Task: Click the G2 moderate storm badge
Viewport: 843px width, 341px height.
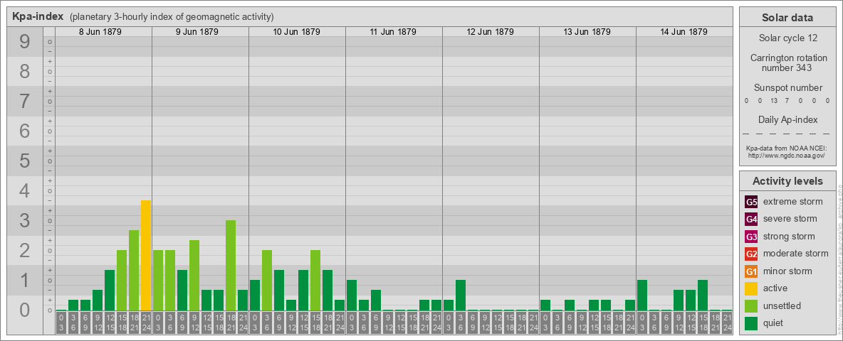Action: tap(751, 254)
